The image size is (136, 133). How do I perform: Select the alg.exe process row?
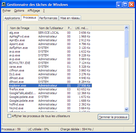50,33
